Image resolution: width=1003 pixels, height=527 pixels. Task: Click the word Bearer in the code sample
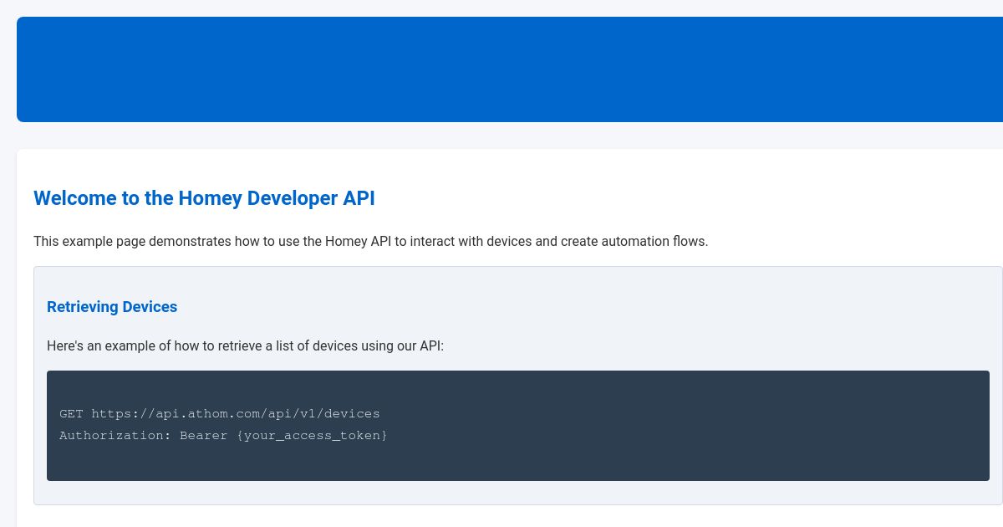coord(203,436)
